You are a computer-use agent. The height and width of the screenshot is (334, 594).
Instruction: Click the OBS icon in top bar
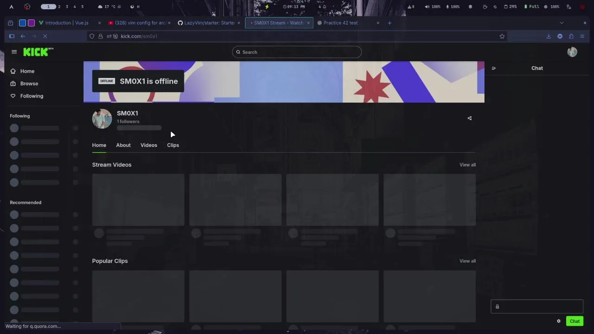click(x=27, y=6)
